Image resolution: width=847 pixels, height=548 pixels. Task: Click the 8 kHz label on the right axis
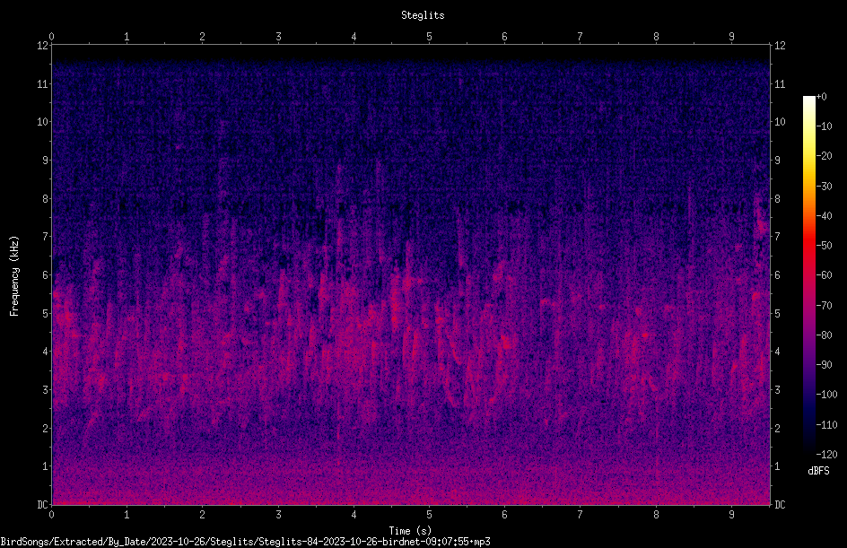click(x=777, y=199)
